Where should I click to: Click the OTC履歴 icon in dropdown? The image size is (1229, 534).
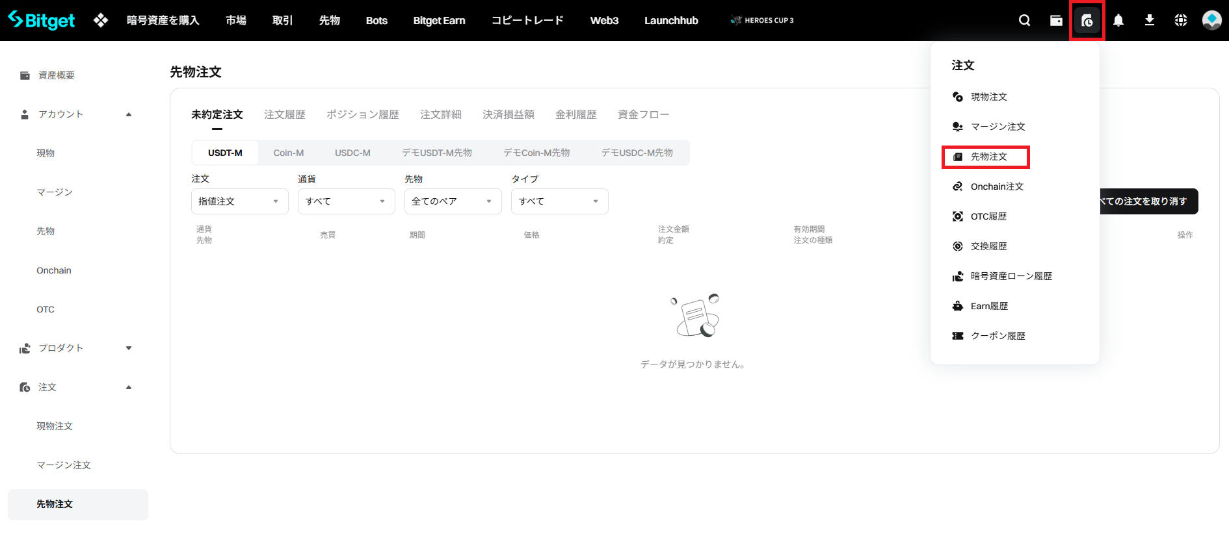point(958,216)
